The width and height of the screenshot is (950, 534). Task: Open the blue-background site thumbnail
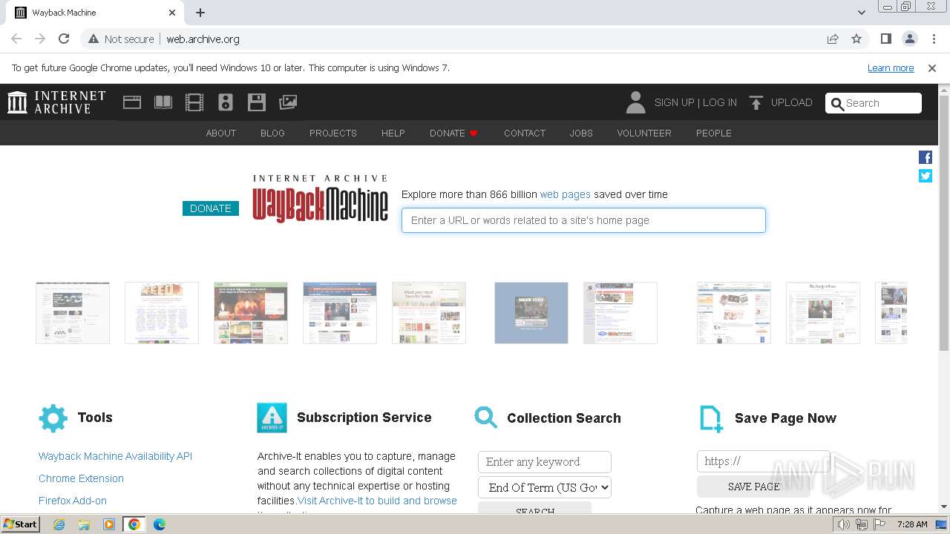(531, 313)
